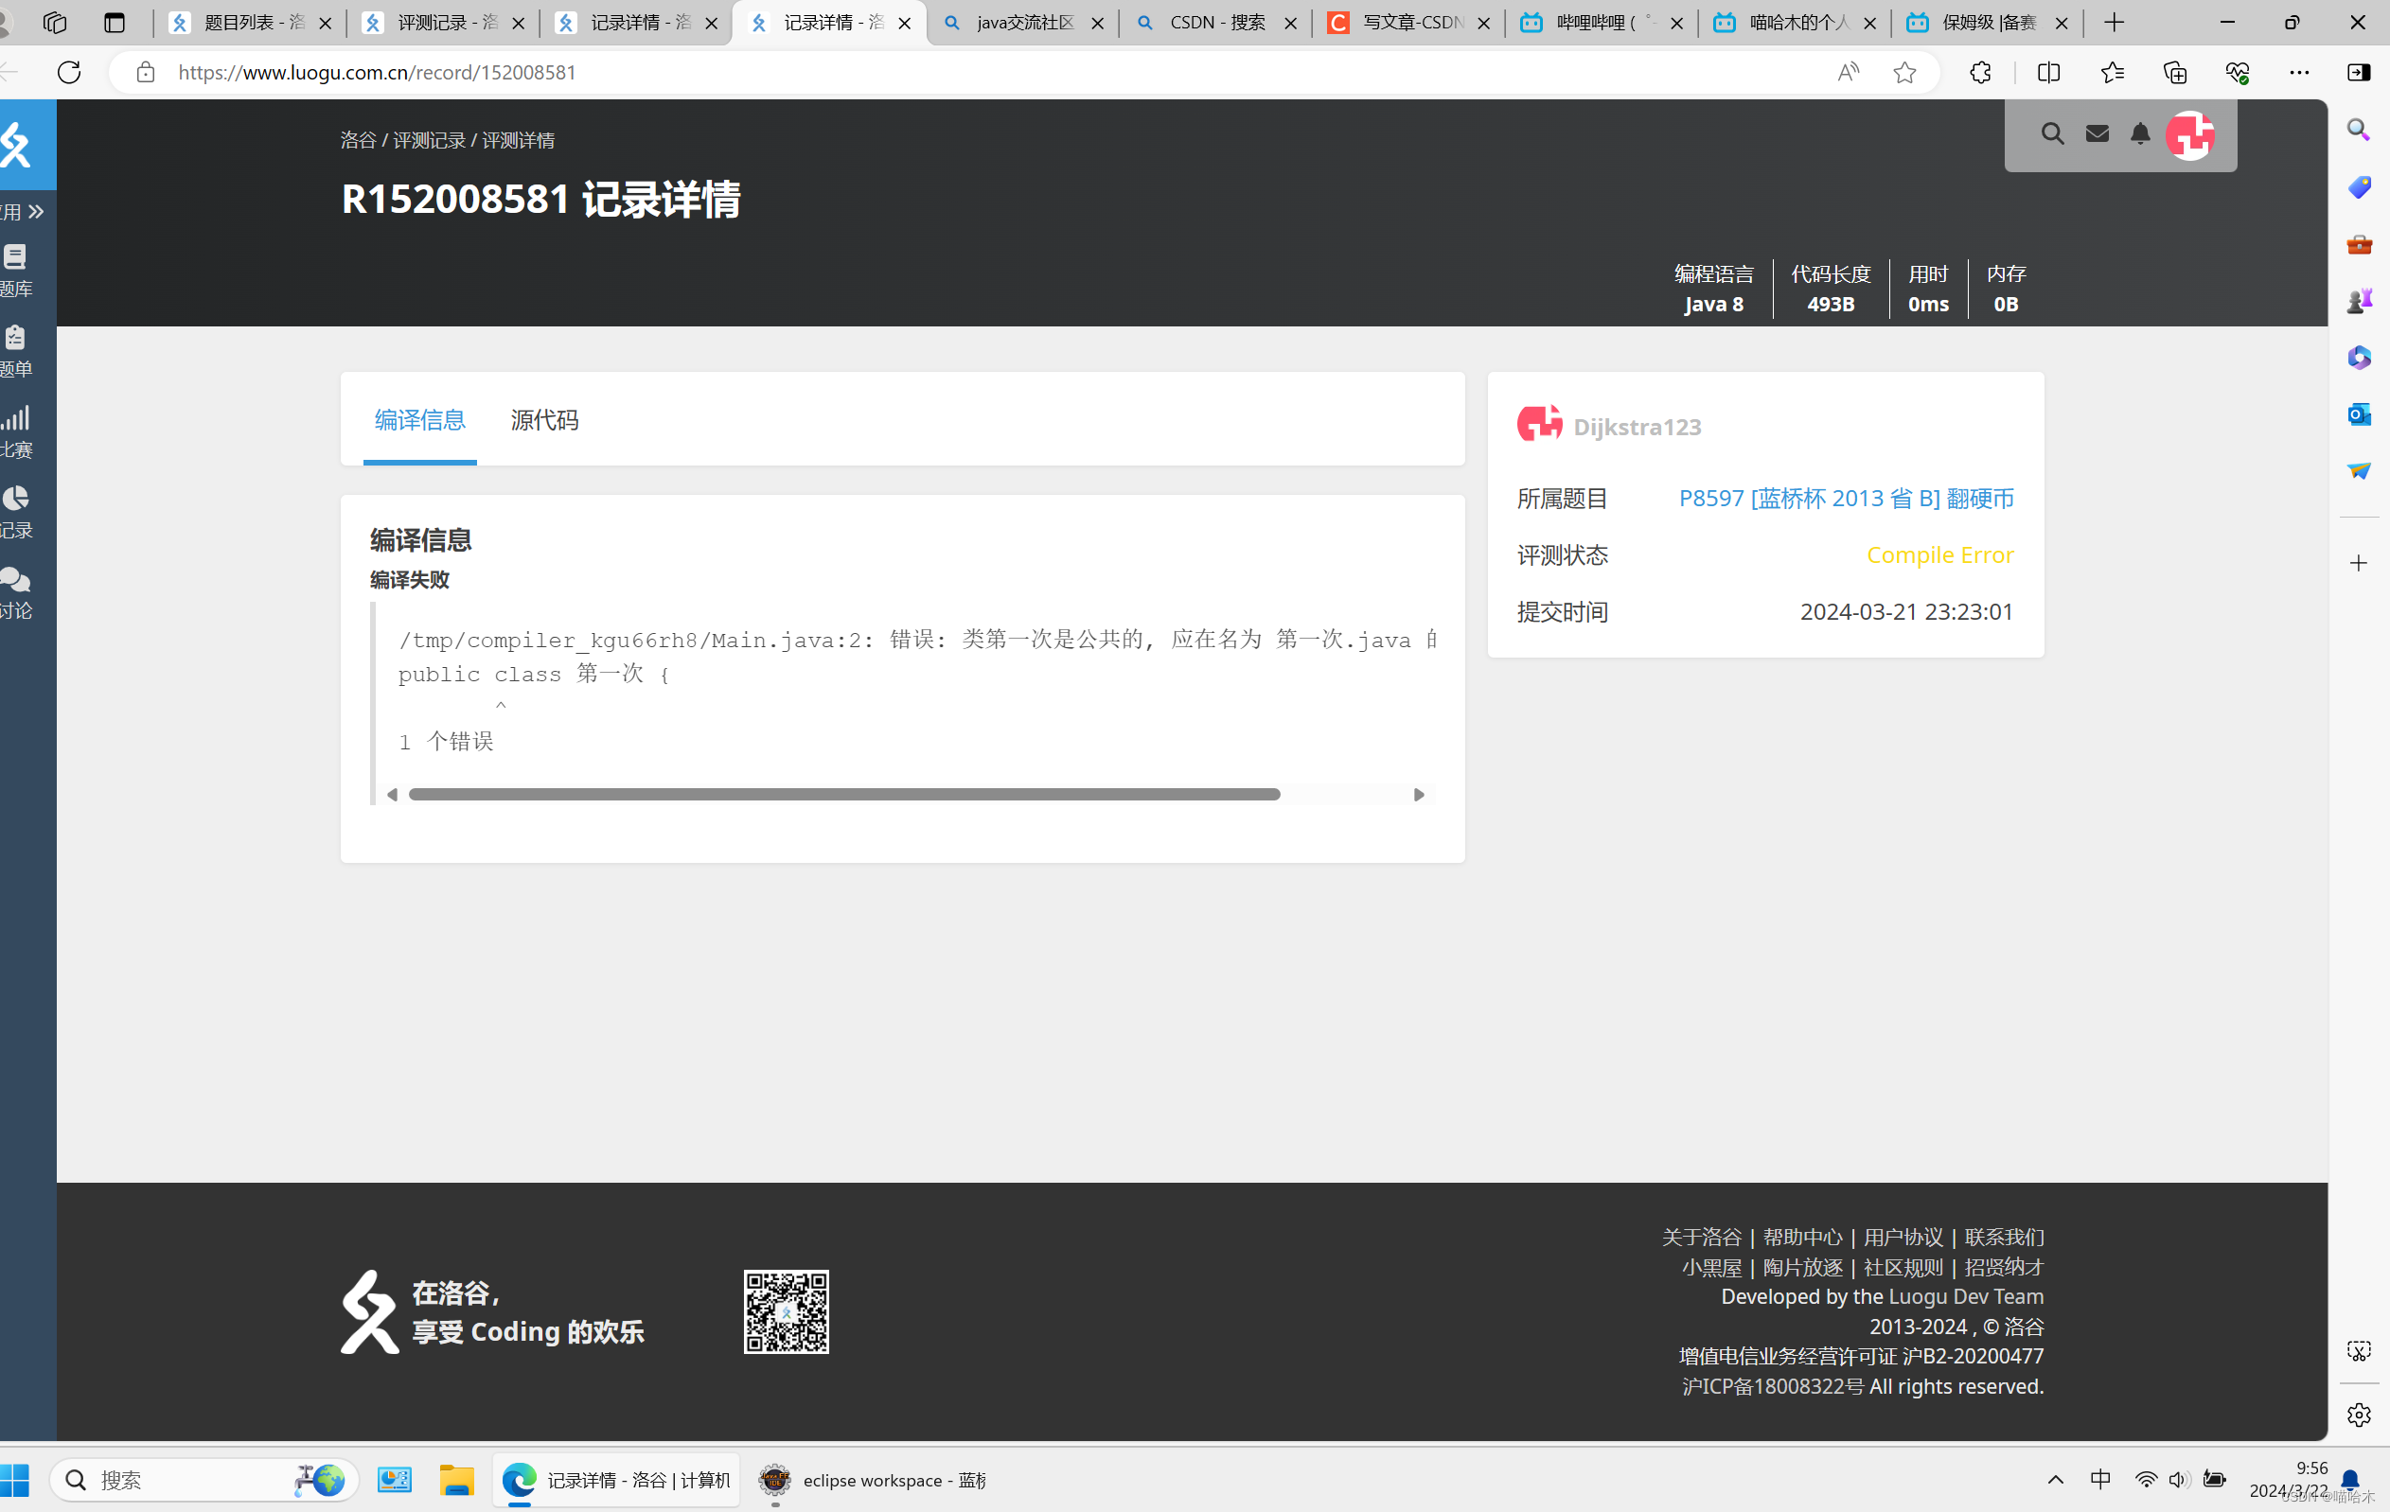
Task: Click the 评测记录 breadcrumb link
Action: click(x=429, y=140)
